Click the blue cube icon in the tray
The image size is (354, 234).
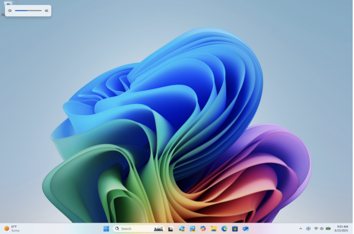(308, 228)
